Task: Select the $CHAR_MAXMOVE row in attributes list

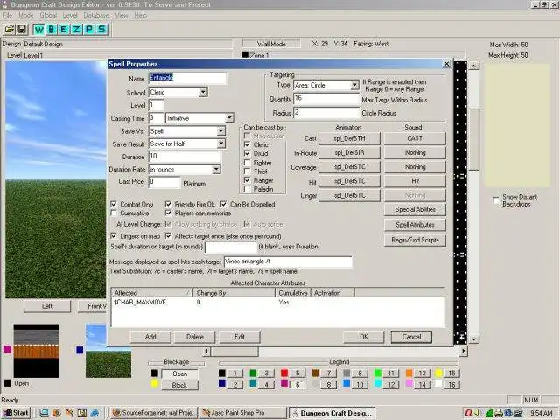Action: tap(277, 303)
